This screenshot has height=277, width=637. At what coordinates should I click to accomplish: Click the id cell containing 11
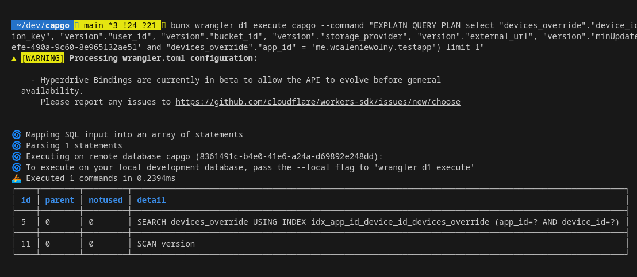pyautogui.click(x=26, y=244)
